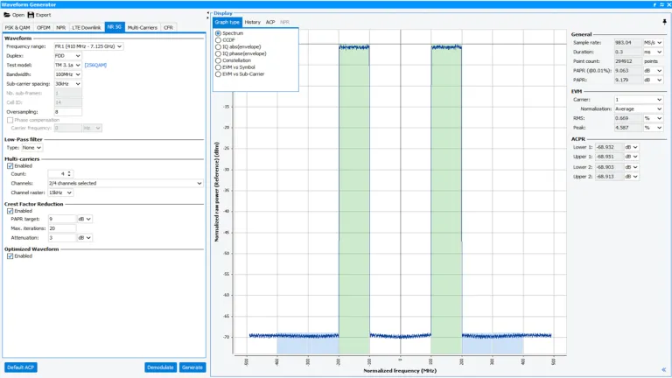Open the EVM Normalization dropdown

point(639,108)
